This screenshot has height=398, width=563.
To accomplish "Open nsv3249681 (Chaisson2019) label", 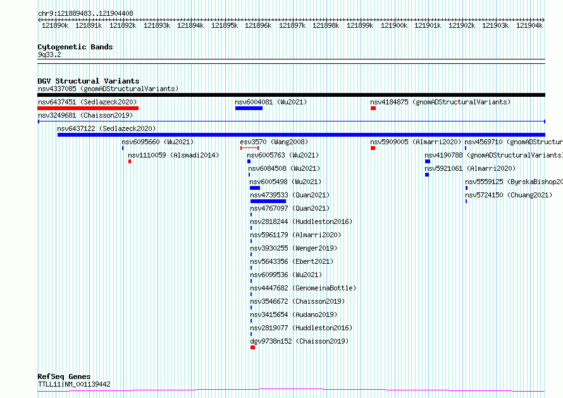I will click(85, 115).
